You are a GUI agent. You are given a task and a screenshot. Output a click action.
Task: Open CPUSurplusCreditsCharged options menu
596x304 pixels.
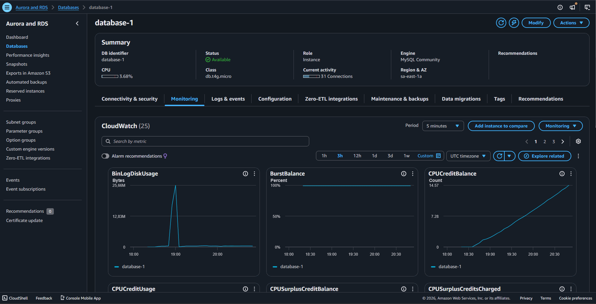pos(571,289)
